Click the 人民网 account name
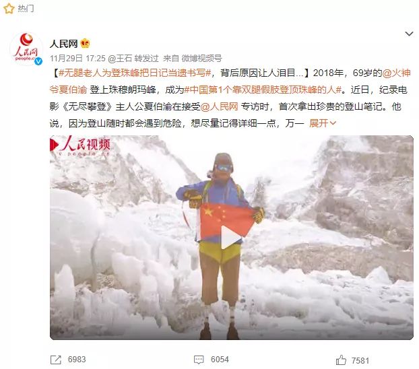Image resolution: width=419 pixels, height=369 pixels. (x=63, y=44)
